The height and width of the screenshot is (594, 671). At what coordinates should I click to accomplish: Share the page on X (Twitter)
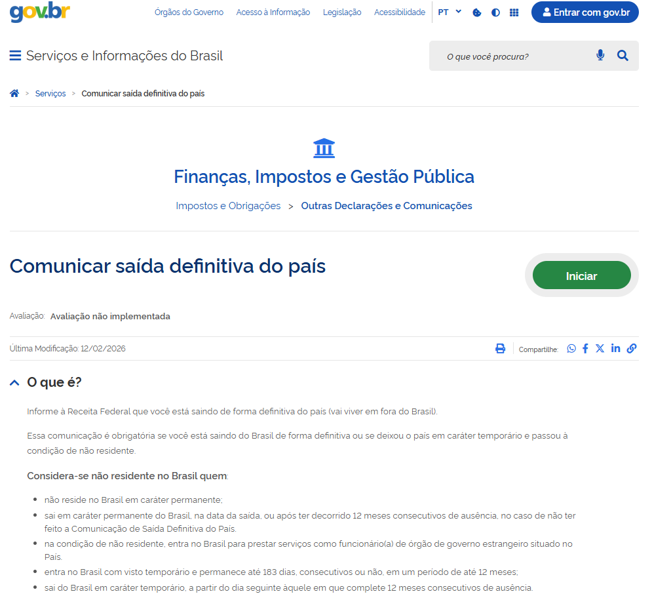600,349
